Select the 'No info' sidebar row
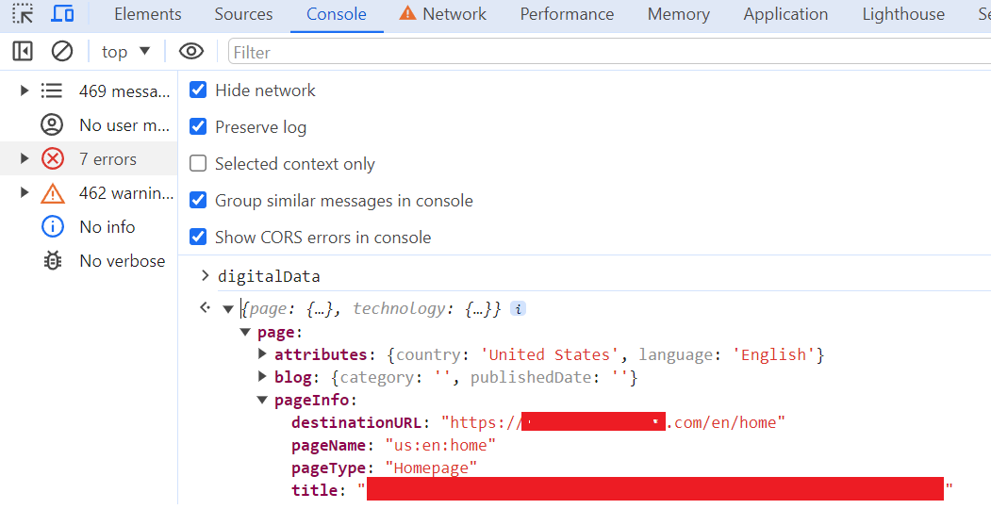The image size is (991, 509). click(89, 227)
